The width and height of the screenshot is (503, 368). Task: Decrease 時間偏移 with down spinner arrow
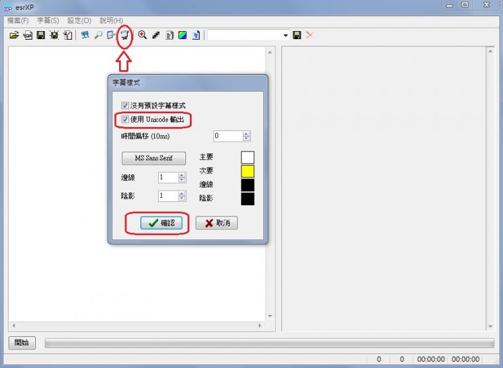[x=246, y=138]
